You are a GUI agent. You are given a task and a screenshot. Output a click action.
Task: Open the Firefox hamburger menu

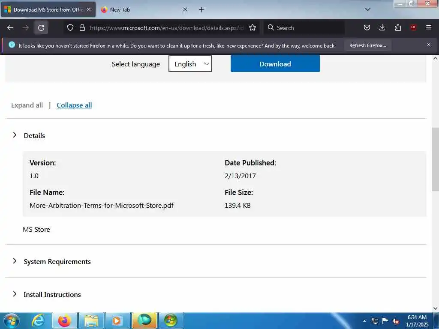pyautogui.click(x=429, y=27)
